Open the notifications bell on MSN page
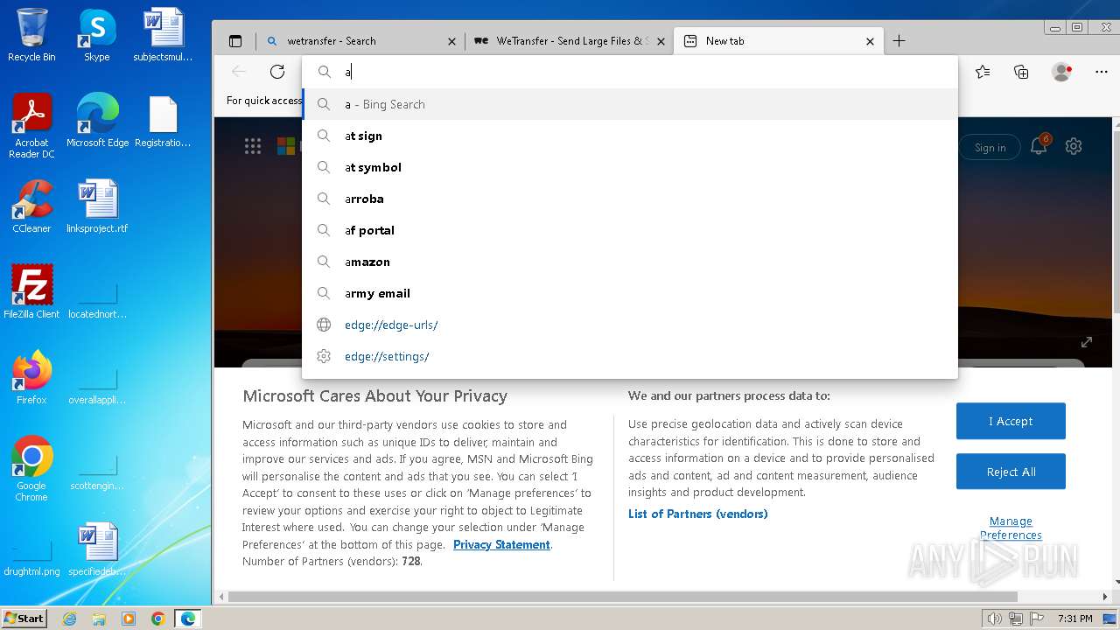Screen dimensions: 1120x630 click(1039, 147)
